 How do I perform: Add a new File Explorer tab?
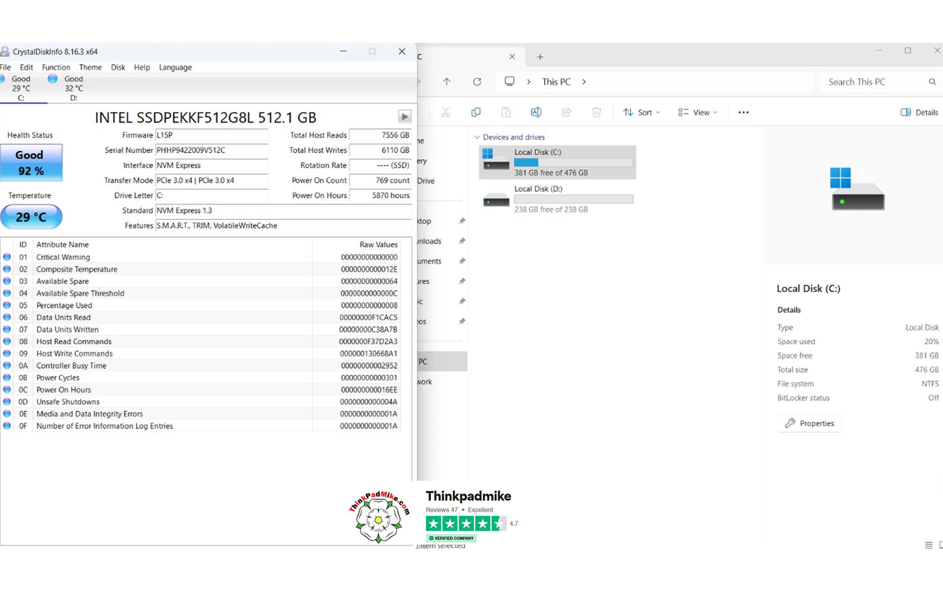pos(540,57)
